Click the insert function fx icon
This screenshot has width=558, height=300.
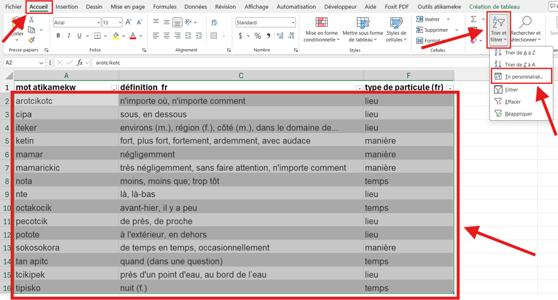80,62
